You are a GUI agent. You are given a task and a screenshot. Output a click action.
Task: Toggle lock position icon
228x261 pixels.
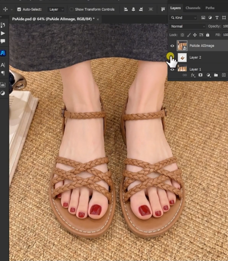tap(195, 35)
